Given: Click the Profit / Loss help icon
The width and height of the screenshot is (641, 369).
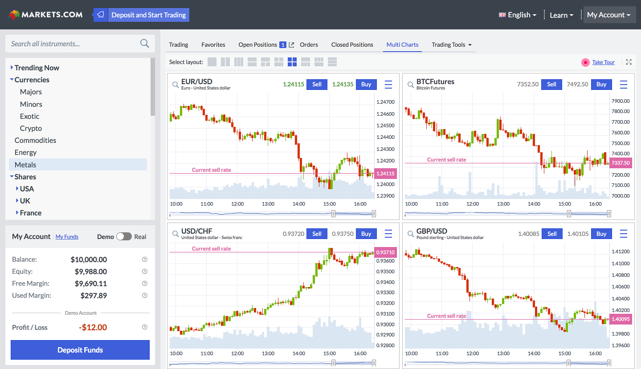Looking at the screenshot, I should pos(144,327).
